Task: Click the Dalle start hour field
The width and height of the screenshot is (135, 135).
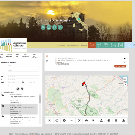Action: click(13, 82)
